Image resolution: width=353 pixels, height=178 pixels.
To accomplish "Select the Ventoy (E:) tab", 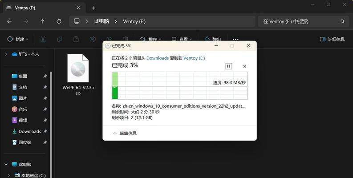I will click(x=44, y=8).
